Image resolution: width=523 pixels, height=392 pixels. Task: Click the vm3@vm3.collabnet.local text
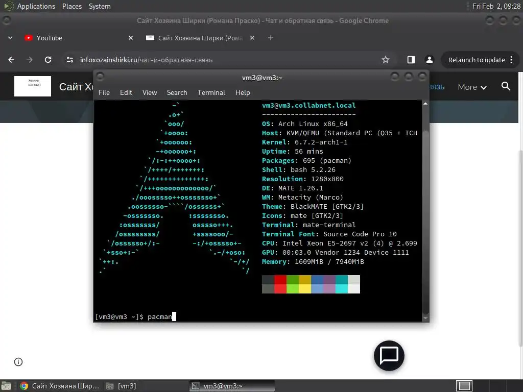pyautogui.click(x=308, y=105)
